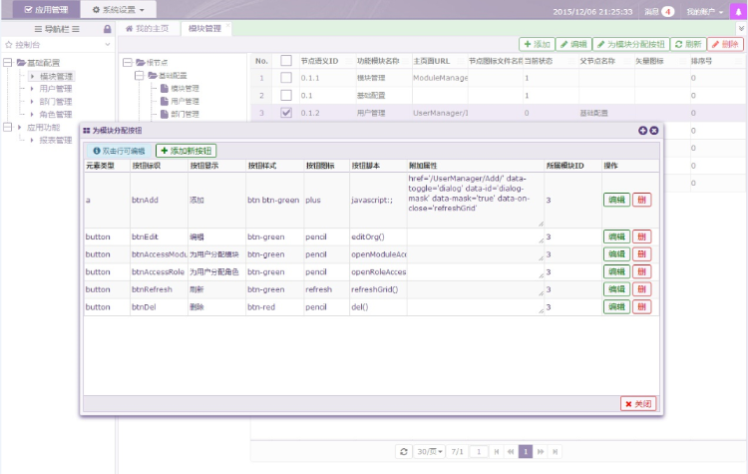Click the 关闭 button at dialog bottom
Viewport: 748px width, 474px height.
pyautogui.click(x=638, y=403)
